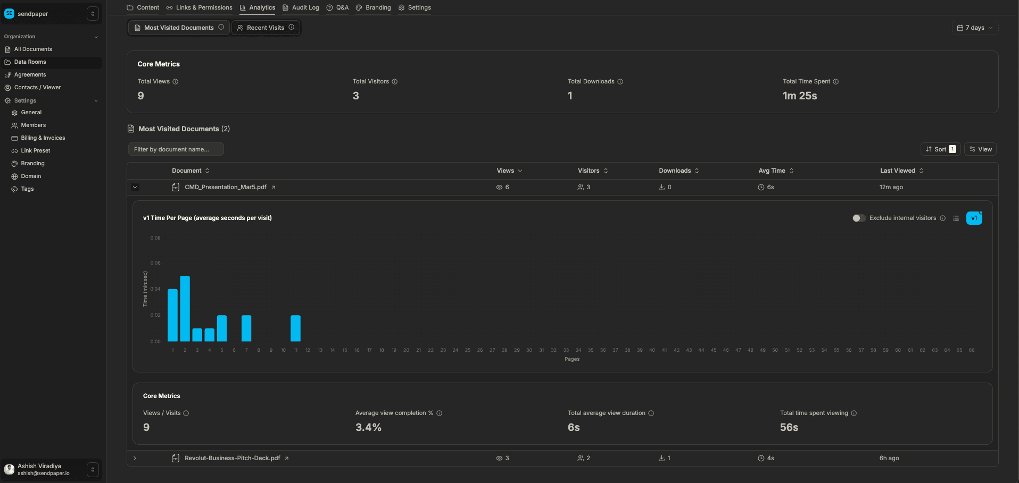Open the 7 days date range dropdown
This screenshot has width=1019, height=483.
coord(974,28)
